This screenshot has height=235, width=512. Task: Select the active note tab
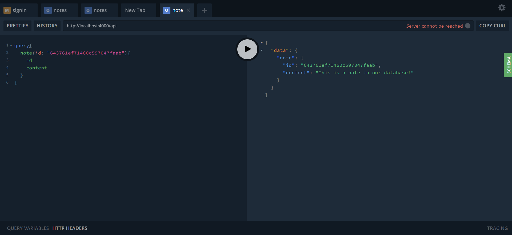click(x=177, y=10)
